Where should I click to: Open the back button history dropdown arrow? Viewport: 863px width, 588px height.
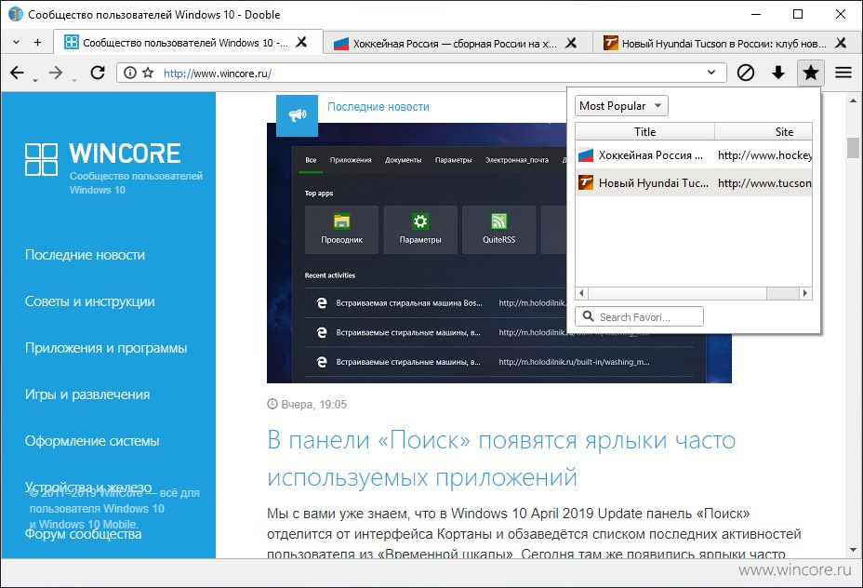34,80
